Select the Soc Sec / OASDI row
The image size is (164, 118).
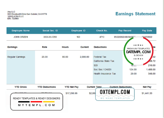pos(125,70)
